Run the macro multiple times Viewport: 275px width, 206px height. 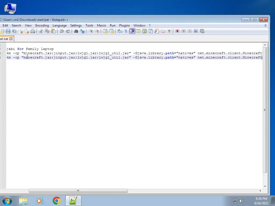click(x=196, y=31)
